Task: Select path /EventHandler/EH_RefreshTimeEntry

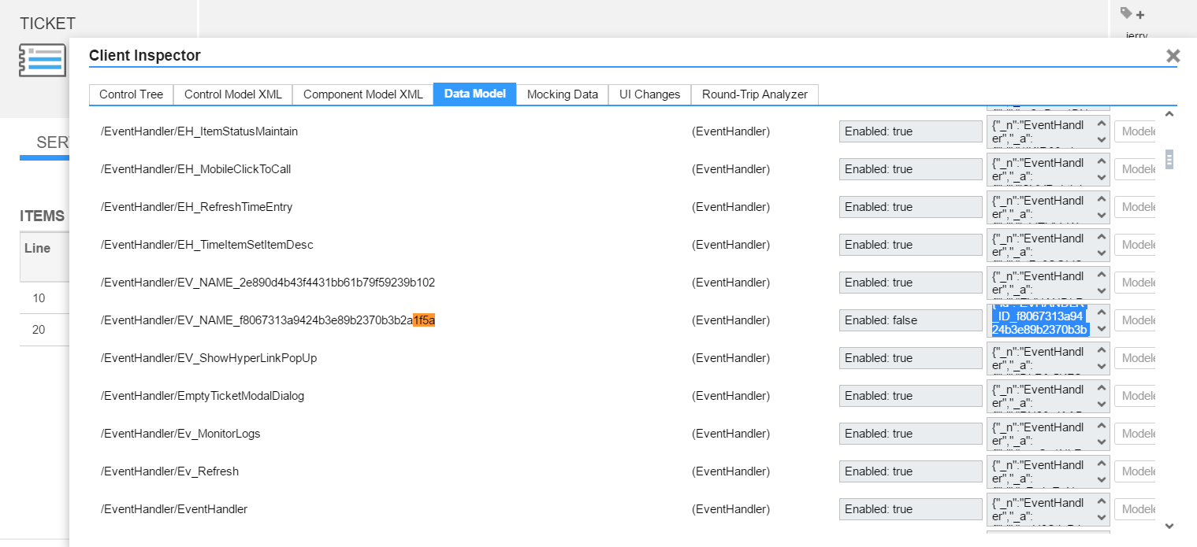Action: tap(197, 207)
